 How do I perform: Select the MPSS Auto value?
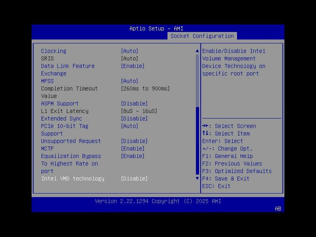130,81
